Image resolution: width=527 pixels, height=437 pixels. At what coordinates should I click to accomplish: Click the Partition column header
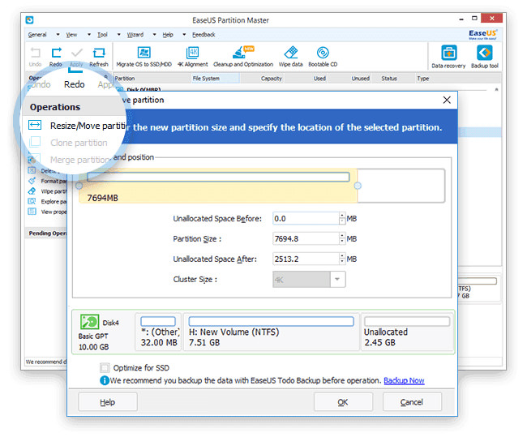click(x=125, y=79)
